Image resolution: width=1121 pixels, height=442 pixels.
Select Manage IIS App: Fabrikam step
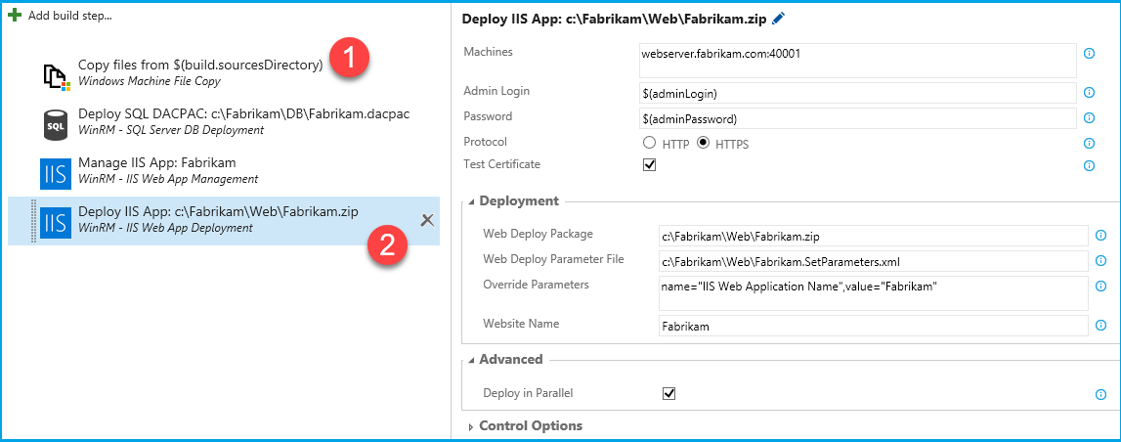coord(224,171)
